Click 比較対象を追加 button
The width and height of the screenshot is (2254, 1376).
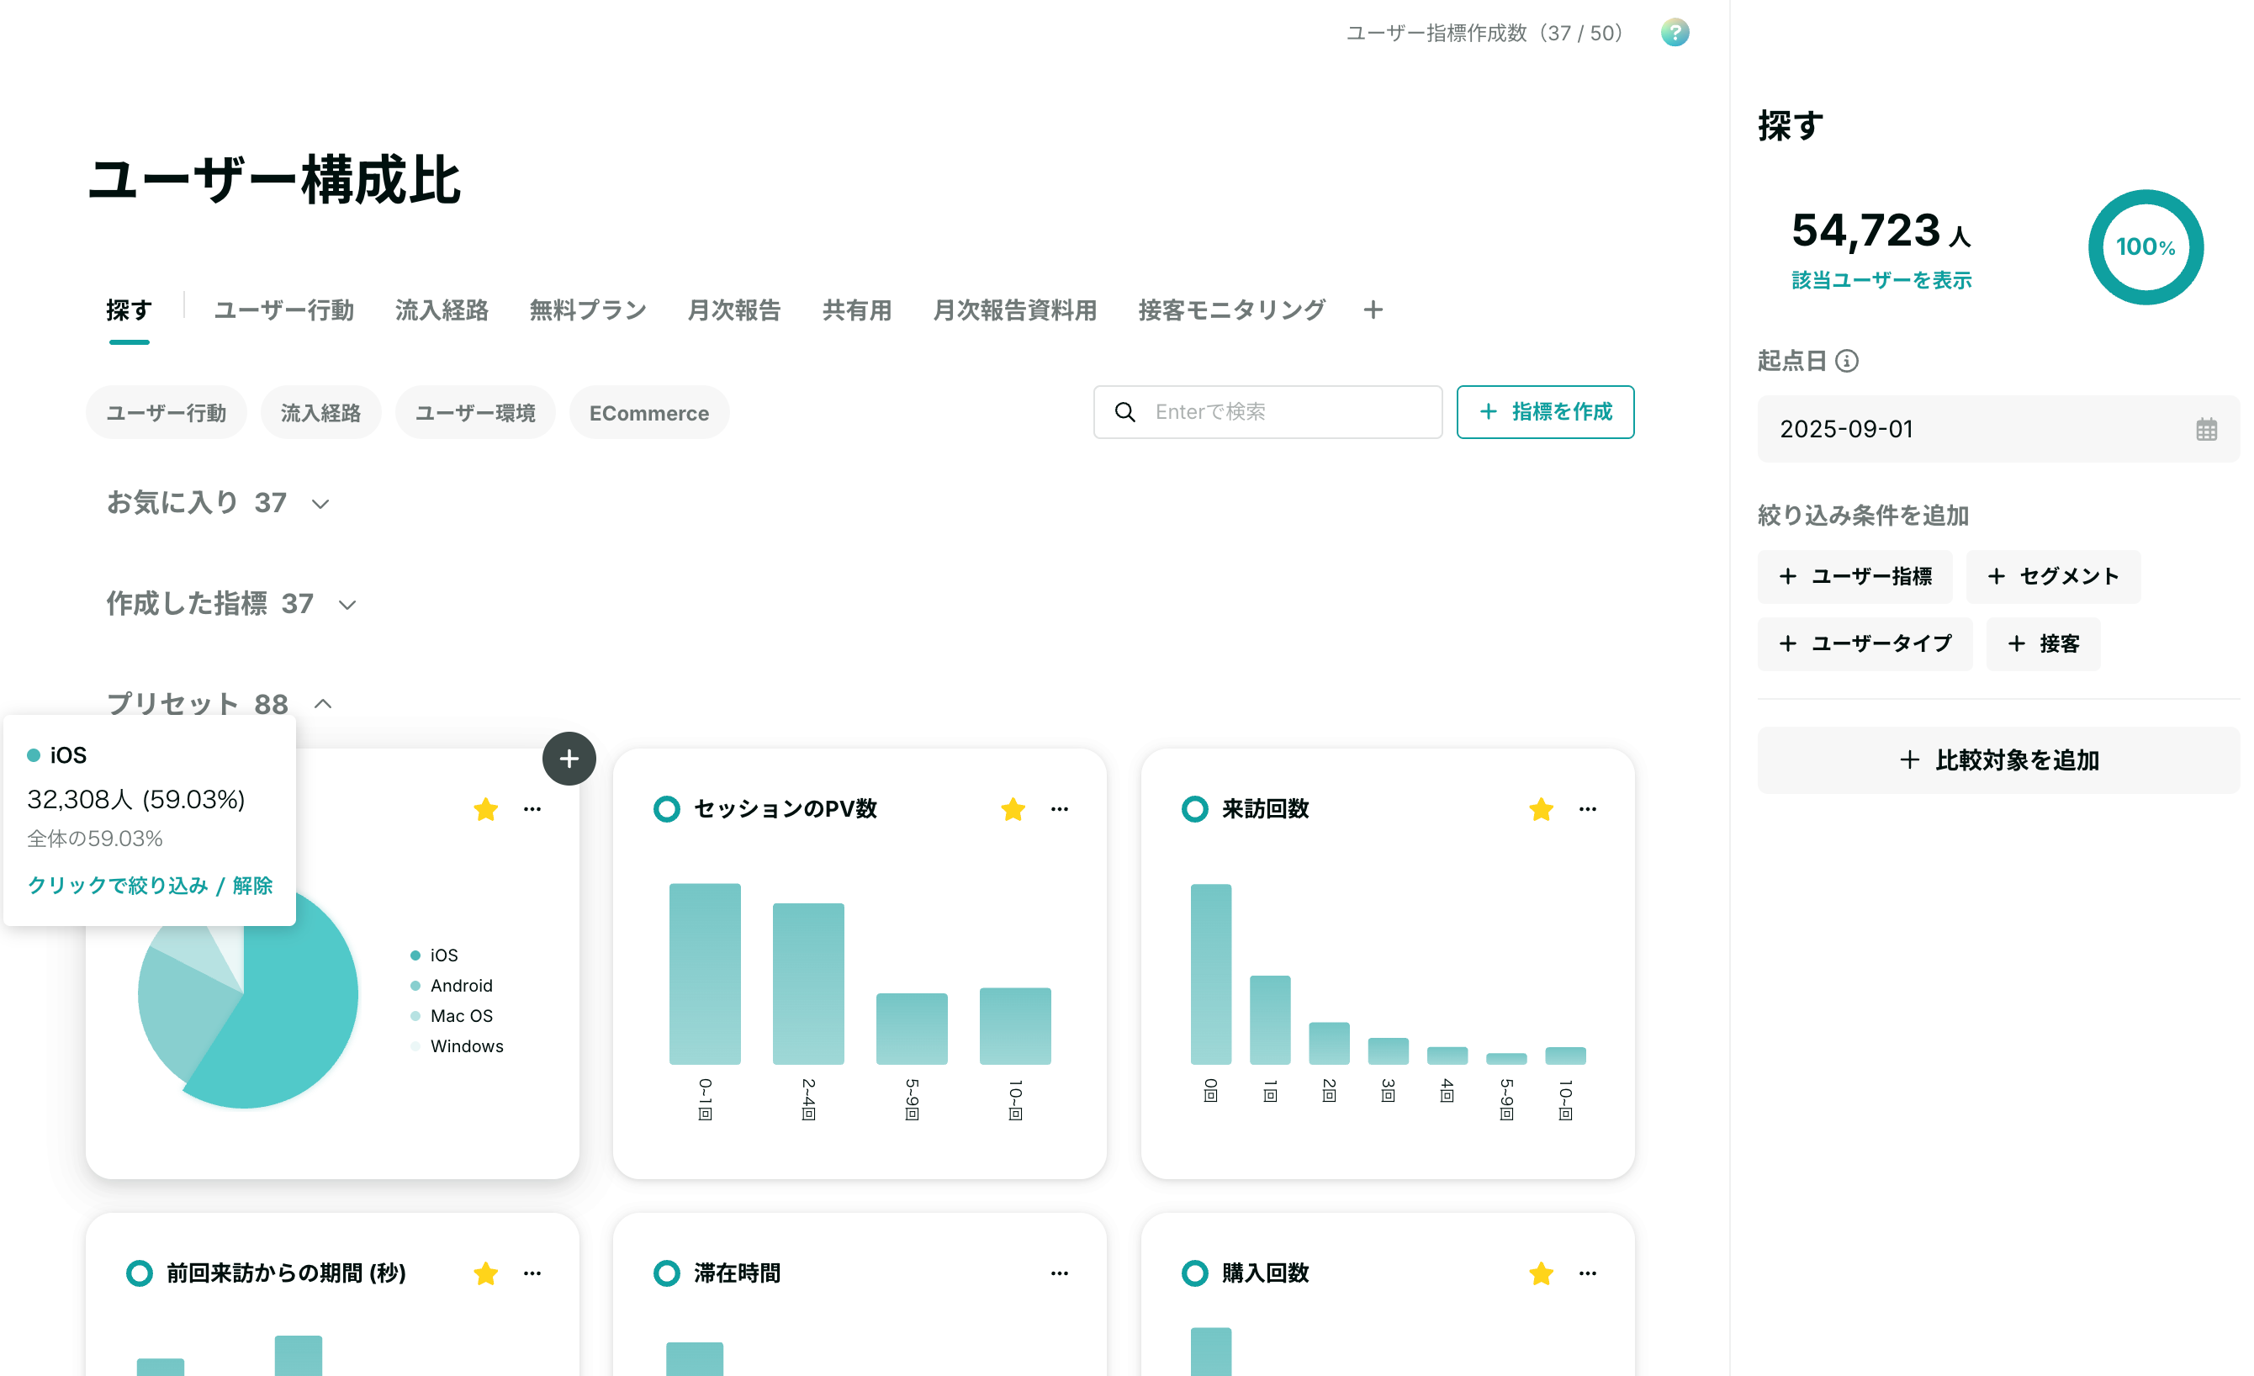point(1999,760)
